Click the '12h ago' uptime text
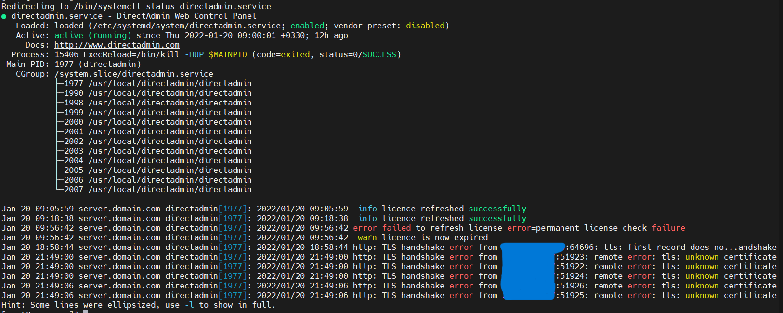Viewport: 783px width, 313px height. pos(331,35)
